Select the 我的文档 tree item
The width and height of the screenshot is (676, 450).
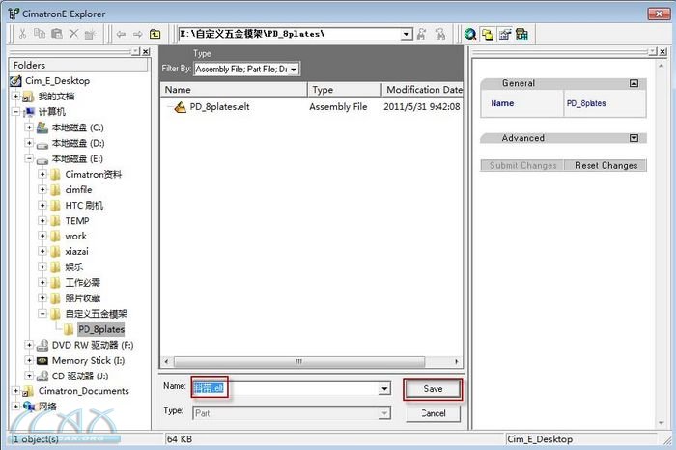[56, 97]
